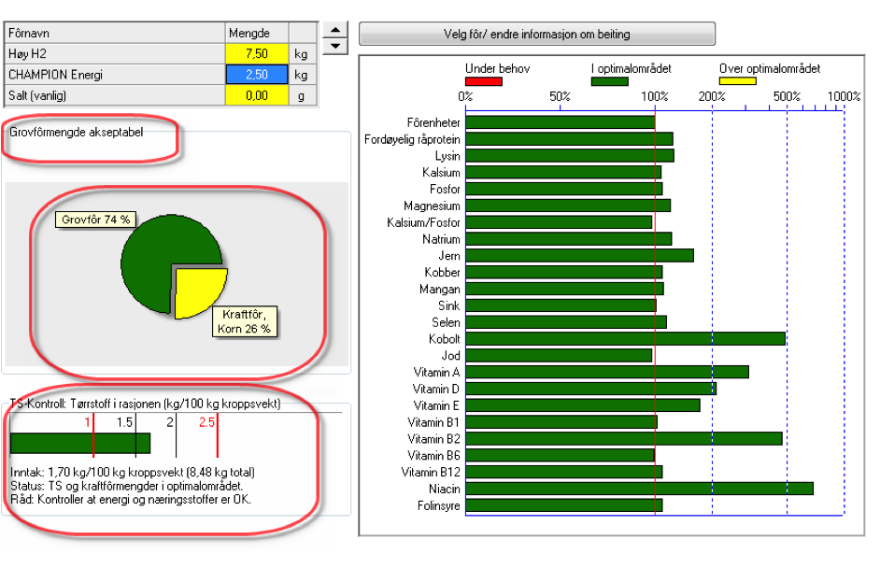Click the down arrow to decrease the feed amount
880x582 pixels.
tap(335, 46)
